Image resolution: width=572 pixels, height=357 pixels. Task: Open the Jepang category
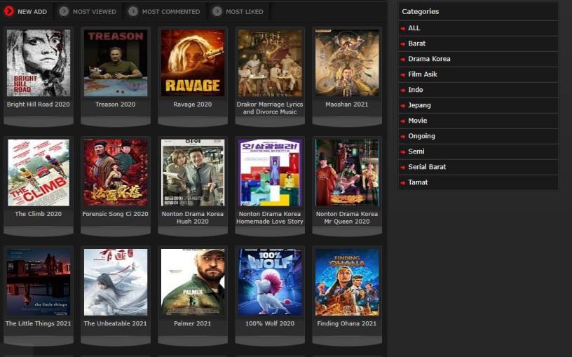click(x=478, y=105)
